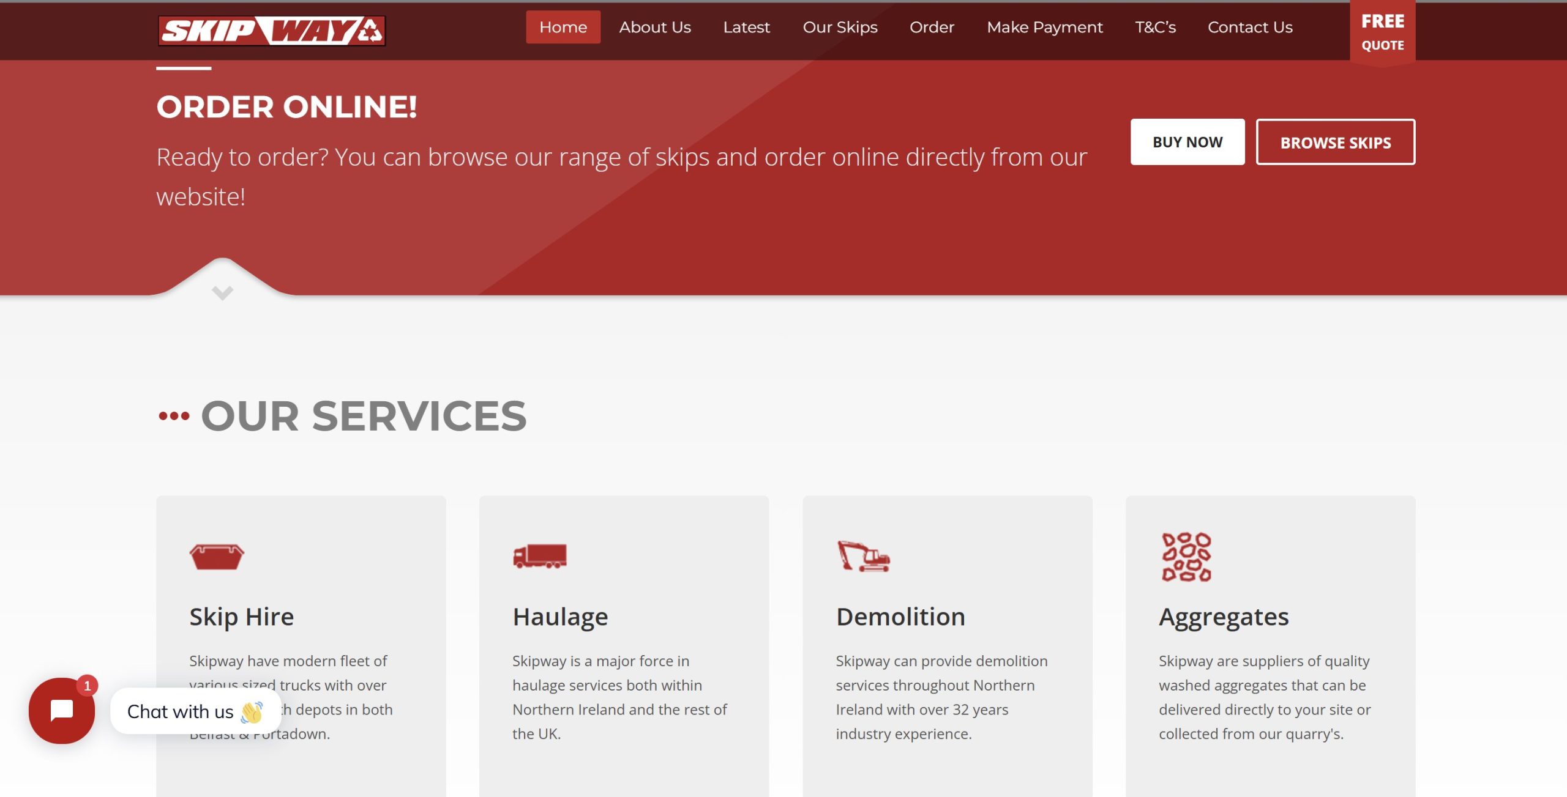Open the Latest nav item
The height and width of the screenshot is (797, 1567).
[x=746, y=28]
